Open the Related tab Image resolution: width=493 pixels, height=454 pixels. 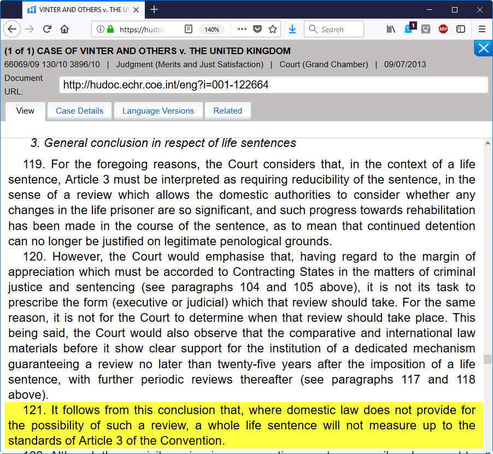(227, 111)
